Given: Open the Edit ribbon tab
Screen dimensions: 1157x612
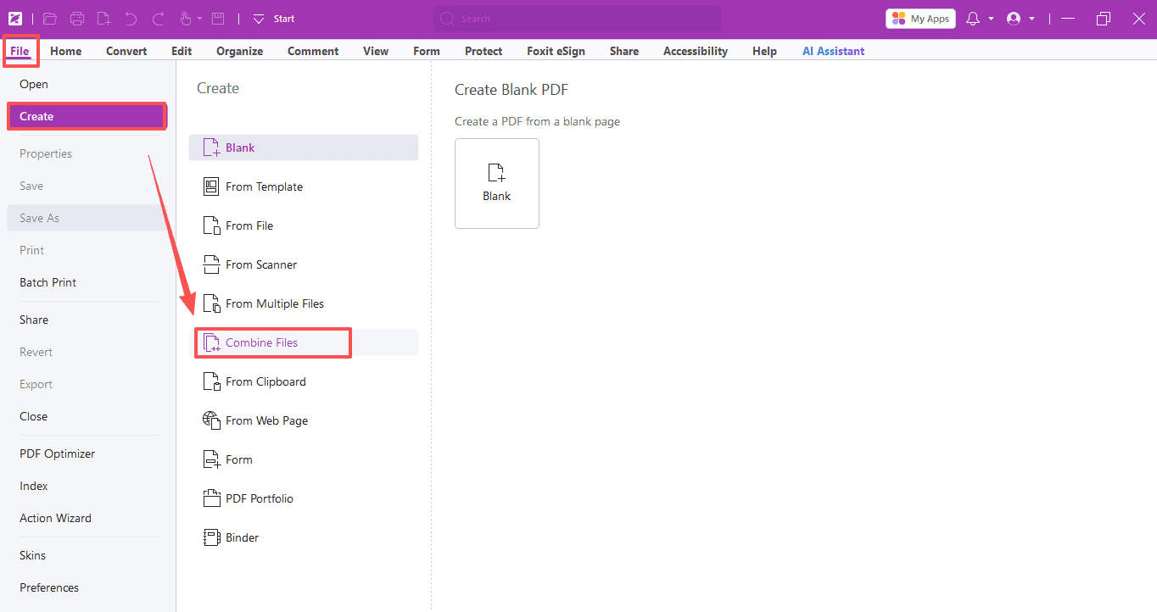Looking at the screenshot, I should click(182, 51).
